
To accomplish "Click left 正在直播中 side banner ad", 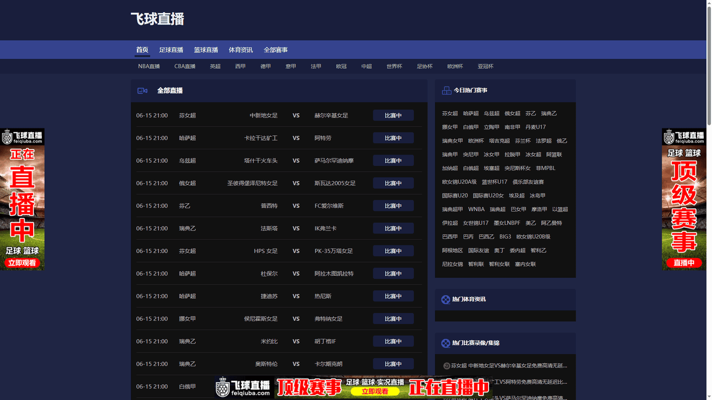I will 22,199.
